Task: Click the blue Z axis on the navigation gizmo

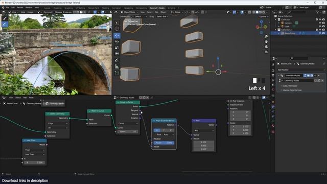Action: point(261,21)
